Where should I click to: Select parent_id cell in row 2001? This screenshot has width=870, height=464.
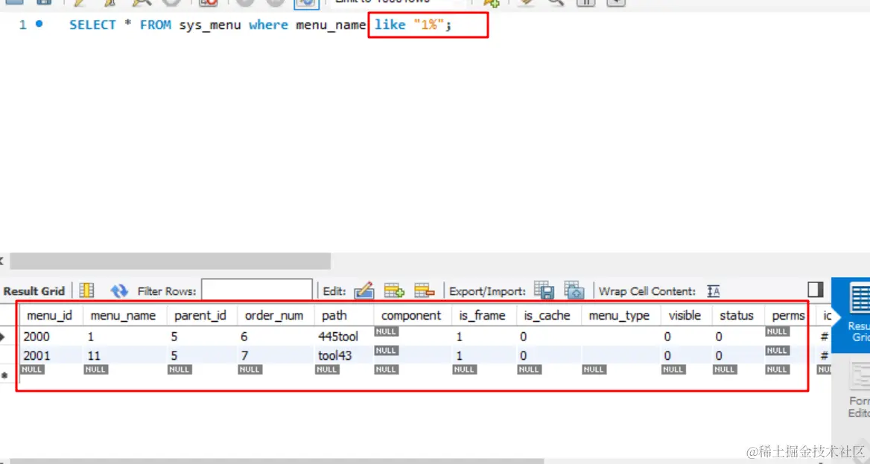click(202, 355)
